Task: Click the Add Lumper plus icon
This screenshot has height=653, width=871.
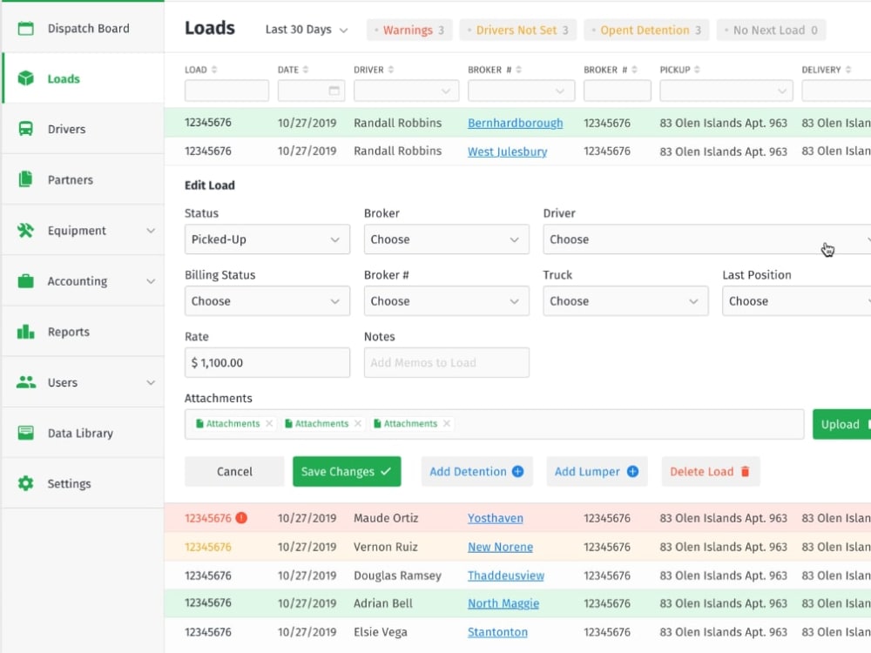Action: (x=632, y=471)
